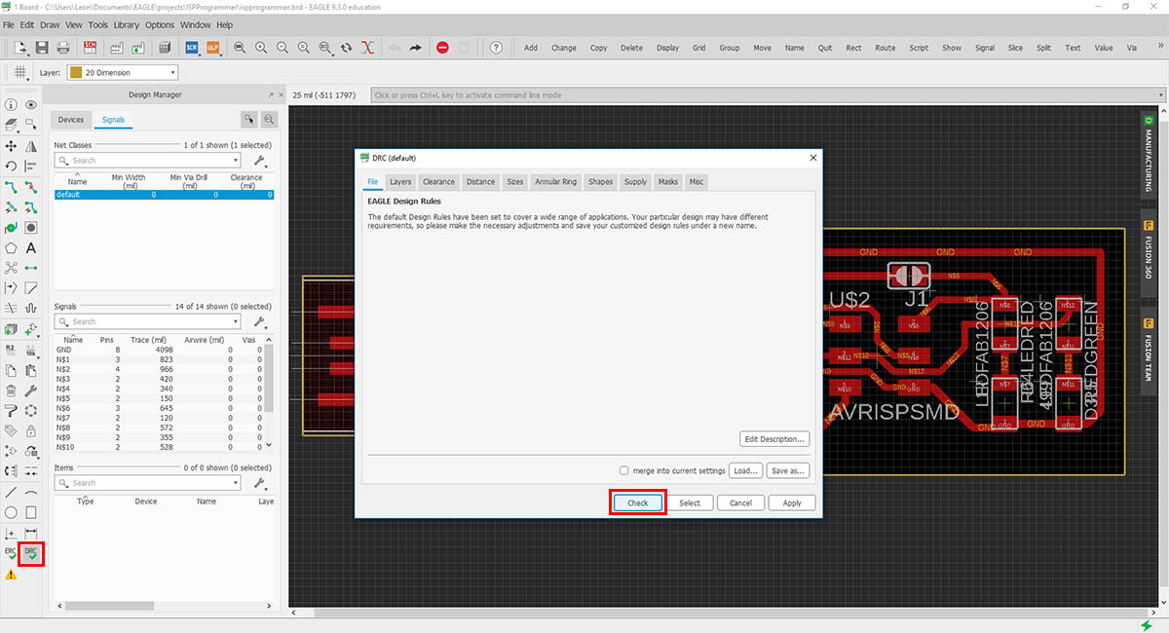Click the Redraw refresh icon
1169x633 pixels.
click(347, 48)
